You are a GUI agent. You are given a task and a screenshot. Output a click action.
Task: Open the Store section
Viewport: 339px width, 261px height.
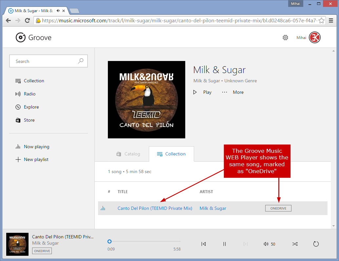29,120
